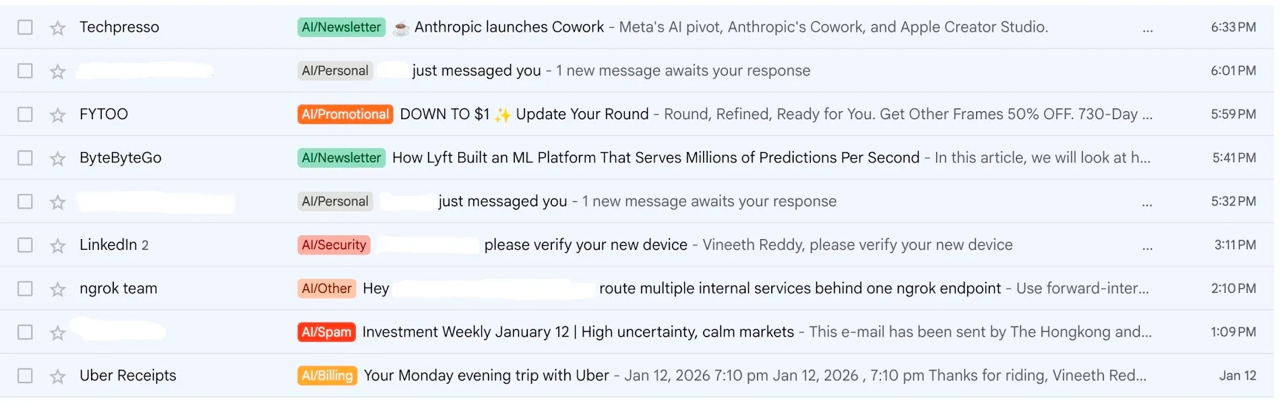
Task: Star the LinkedIn security email
Action: point(58,245)
